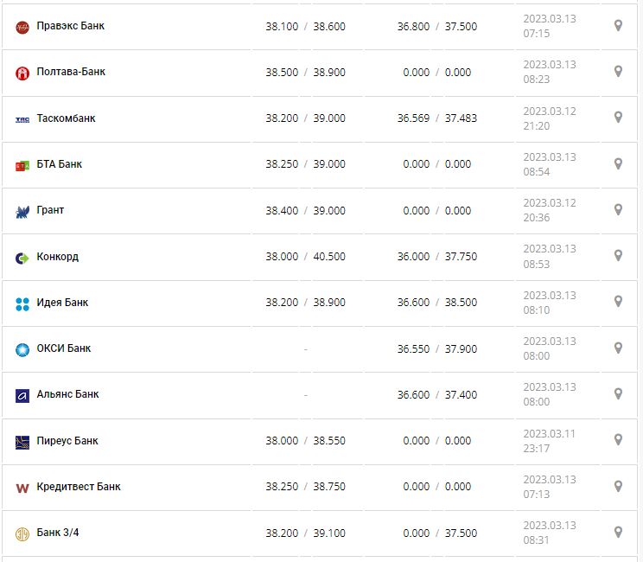
Task: Click the ОКСИ Банк logo icon
Action: point(22,349)
